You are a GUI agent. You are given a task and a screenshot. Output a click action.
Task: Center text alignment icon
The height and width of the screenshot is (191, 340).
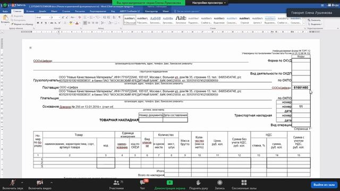coord(89,23)
